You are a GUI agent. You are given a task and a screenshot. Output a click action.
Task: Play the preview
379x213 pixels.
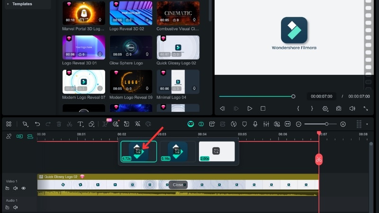point(250,108)
